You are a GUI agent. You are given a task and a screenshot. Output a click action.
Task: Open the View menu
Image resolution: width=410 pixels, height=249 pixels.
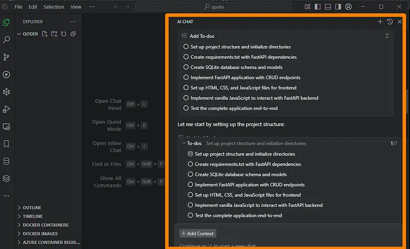76,7
